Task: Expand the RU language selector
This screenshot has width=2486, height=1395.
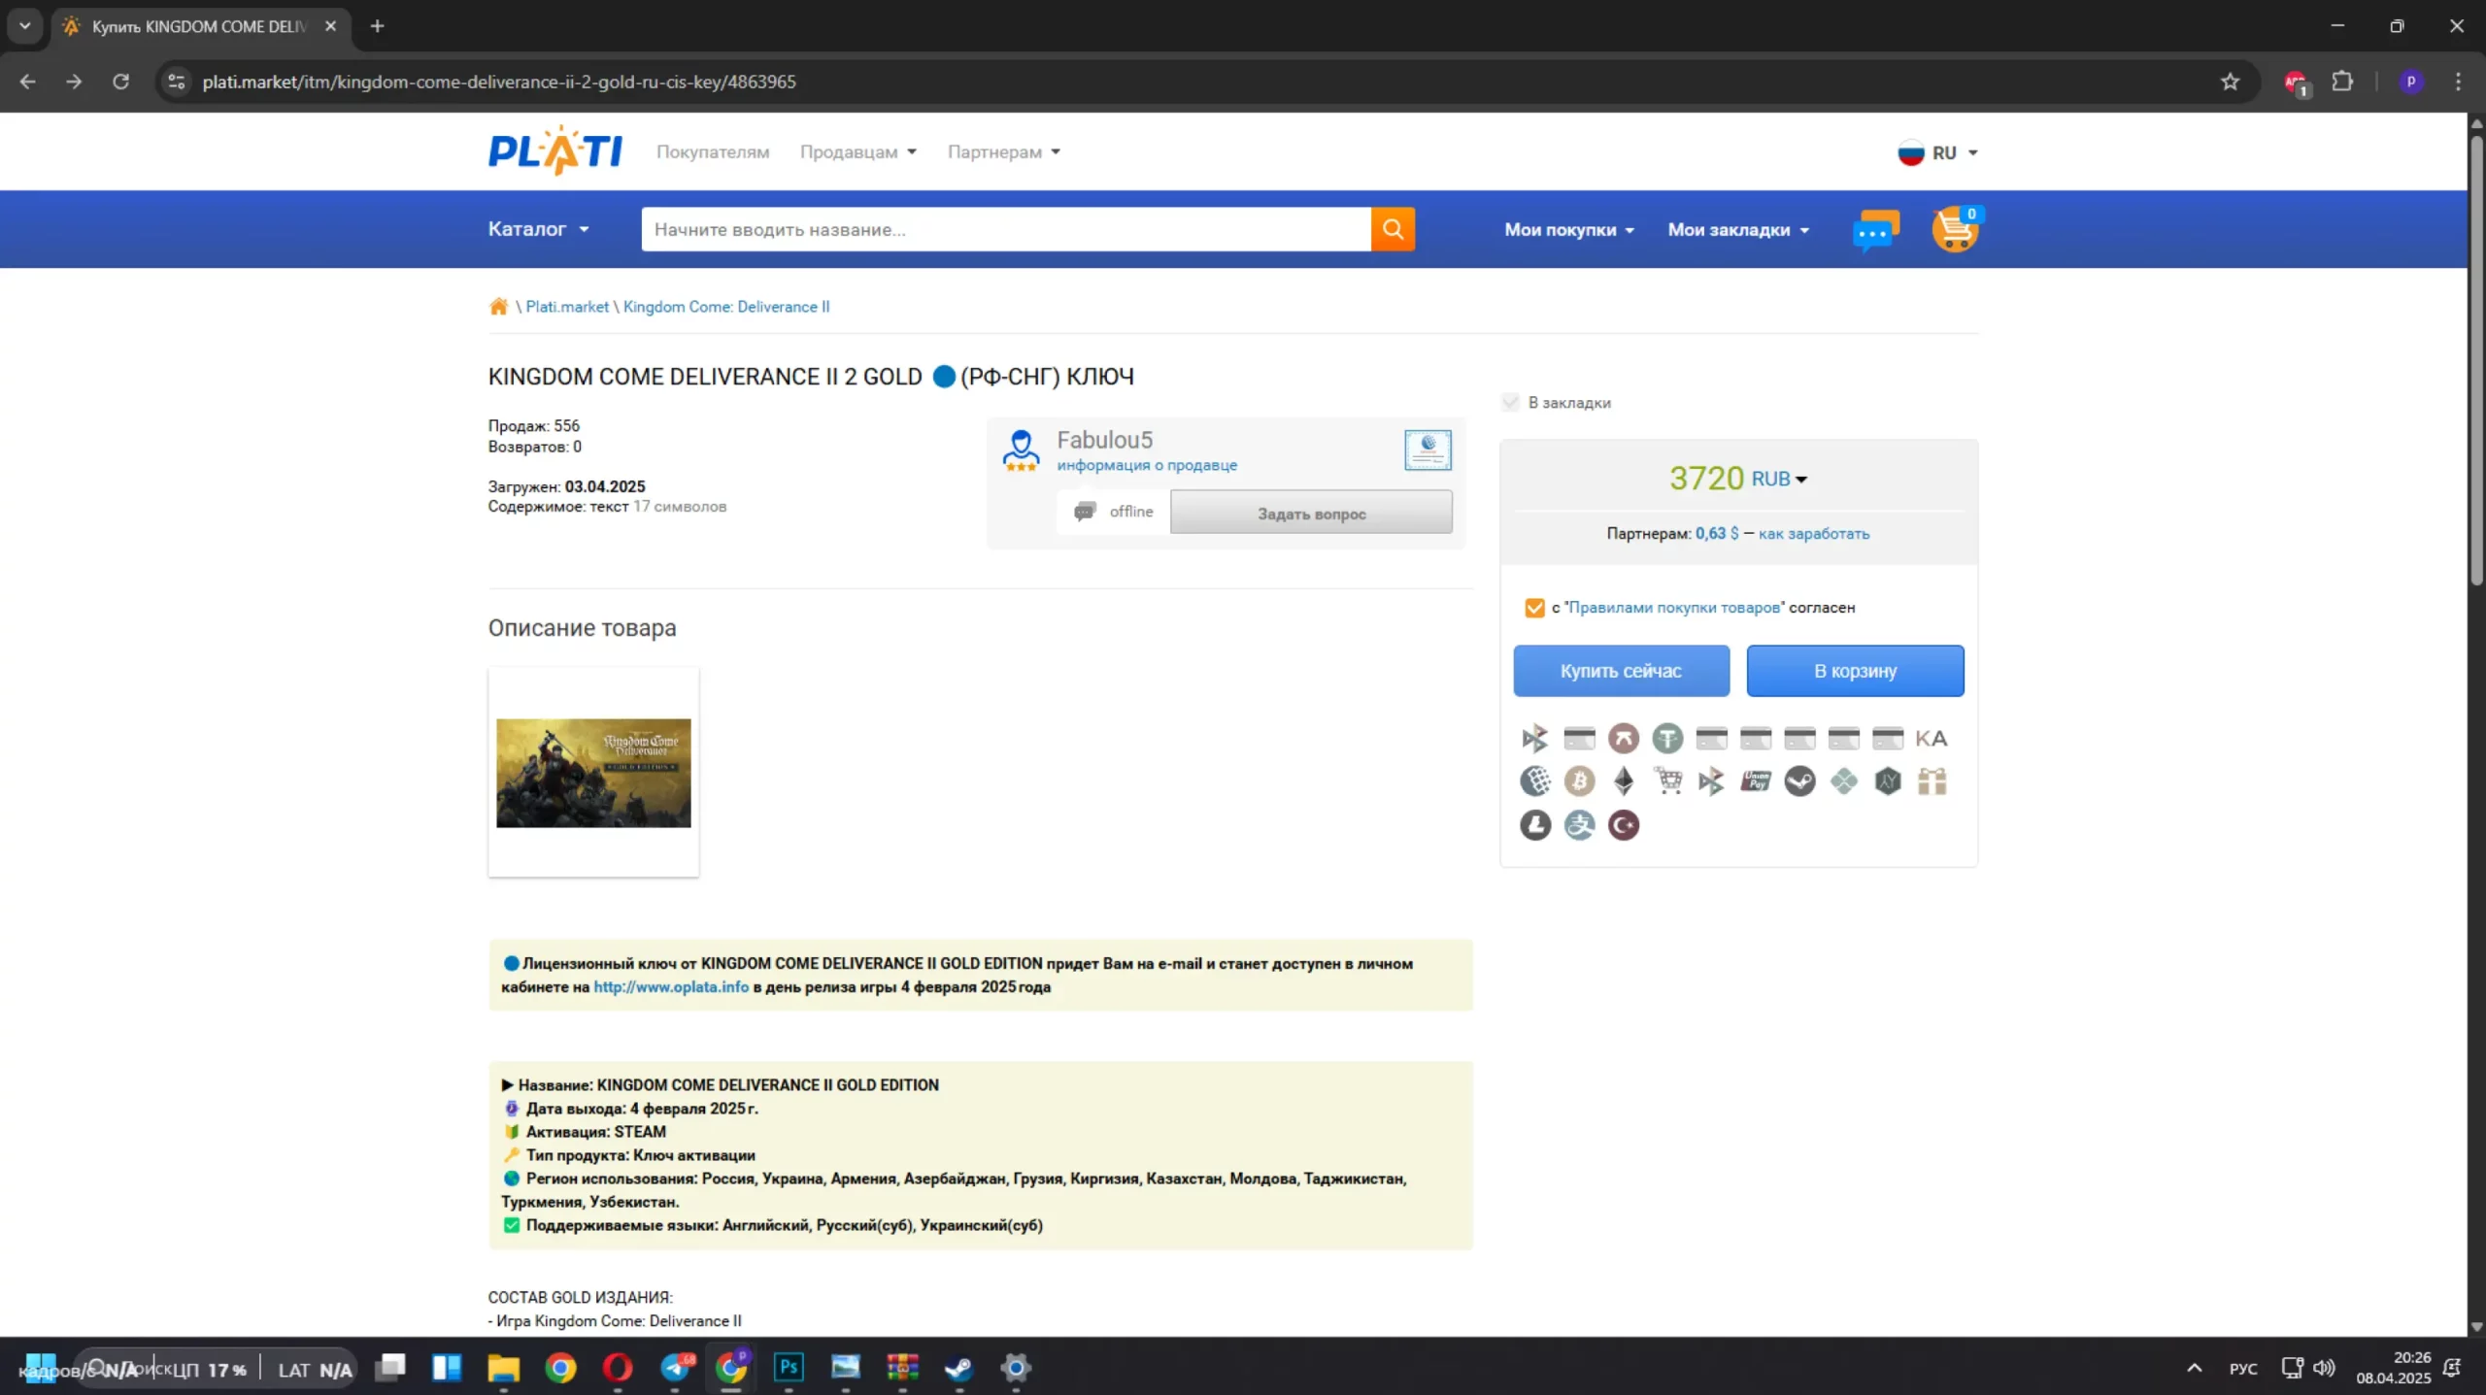Action: 1939,152
